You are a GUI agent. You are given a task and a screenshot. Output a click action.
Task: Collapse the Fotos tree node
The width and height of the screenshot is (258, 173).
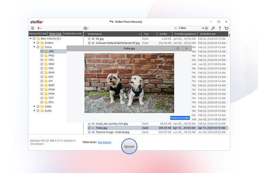pyautogui.click(x=35, y=47)
